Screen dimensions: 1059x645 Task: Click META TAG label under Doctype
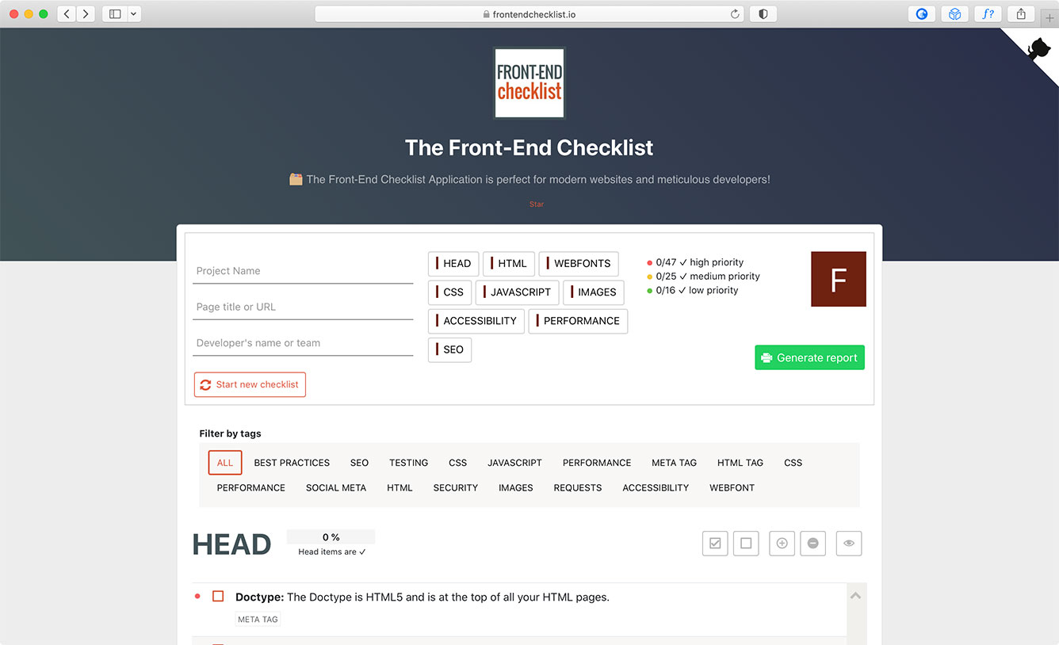click(x=258, y=620)
